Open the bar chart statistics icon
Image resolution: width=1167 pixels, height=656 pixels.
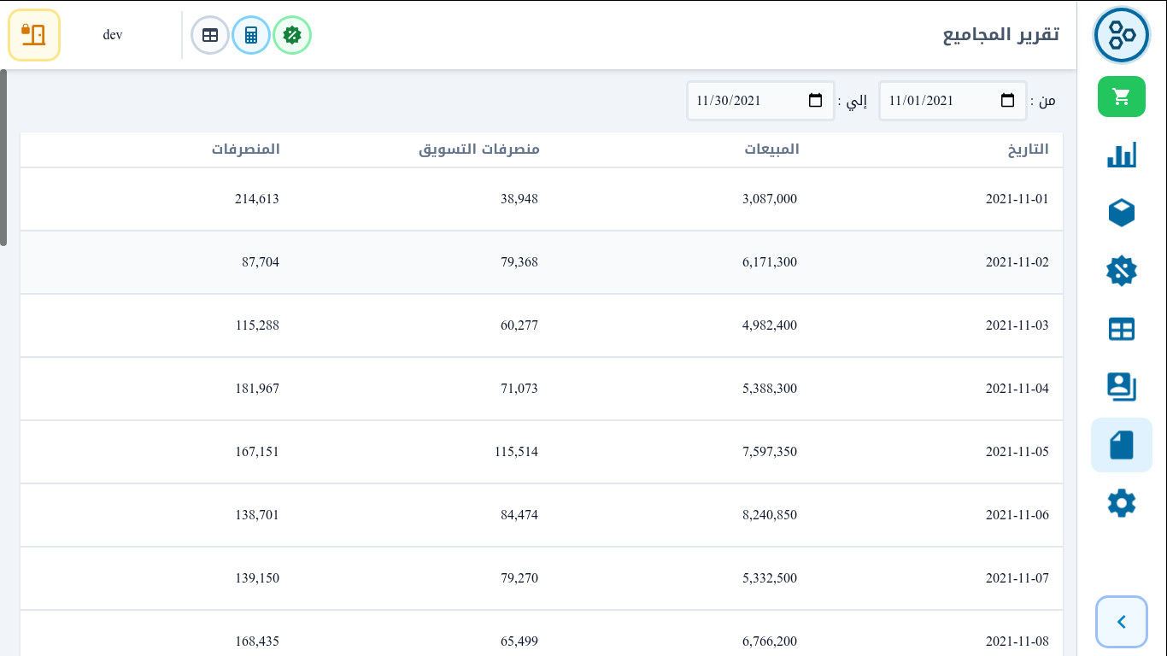click(1121, 155)
